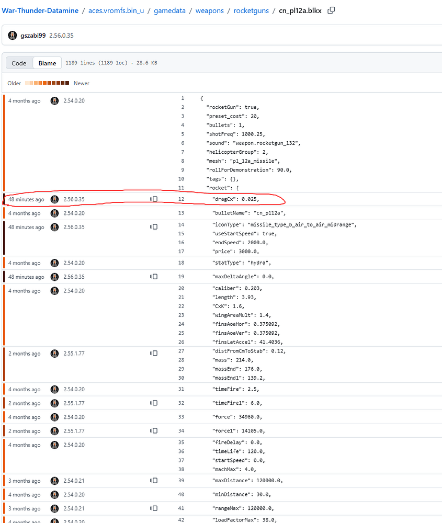Open commit 2.54.0.20 on the bulletName row
The width and height of the screenshot is (442, 523).
click(x=74, y=213)
